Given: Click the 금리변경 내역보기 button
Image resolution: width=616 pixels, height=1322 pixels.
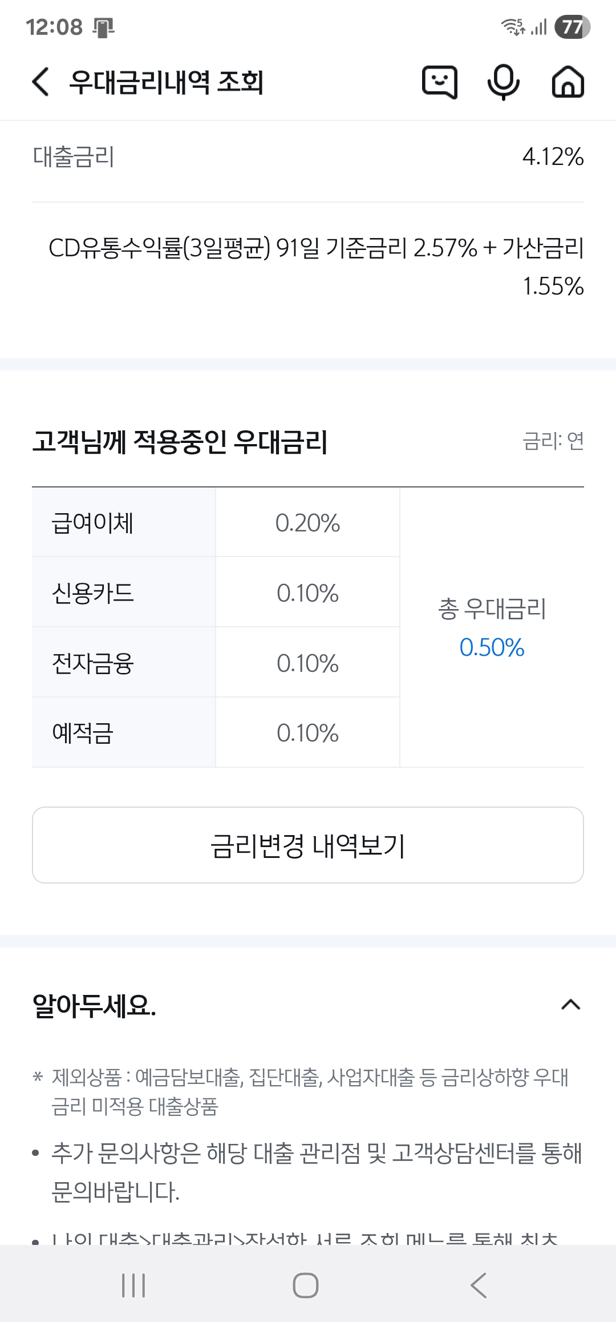Looking at the screenshot, I should (x=308, y=845).
